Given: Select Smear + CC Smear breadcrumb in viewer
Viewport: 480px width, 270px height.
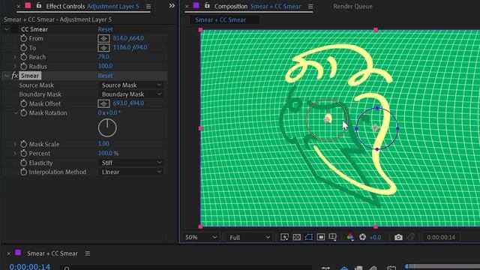Looking at the screenshot, I should coord(220,20).
